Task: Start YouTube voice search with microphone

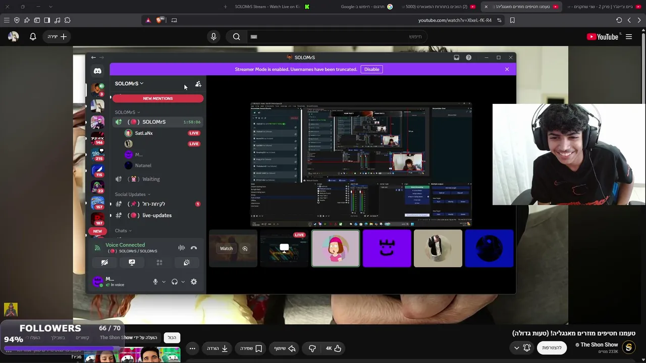Action: pyautogui.click(x=213, y=36)
